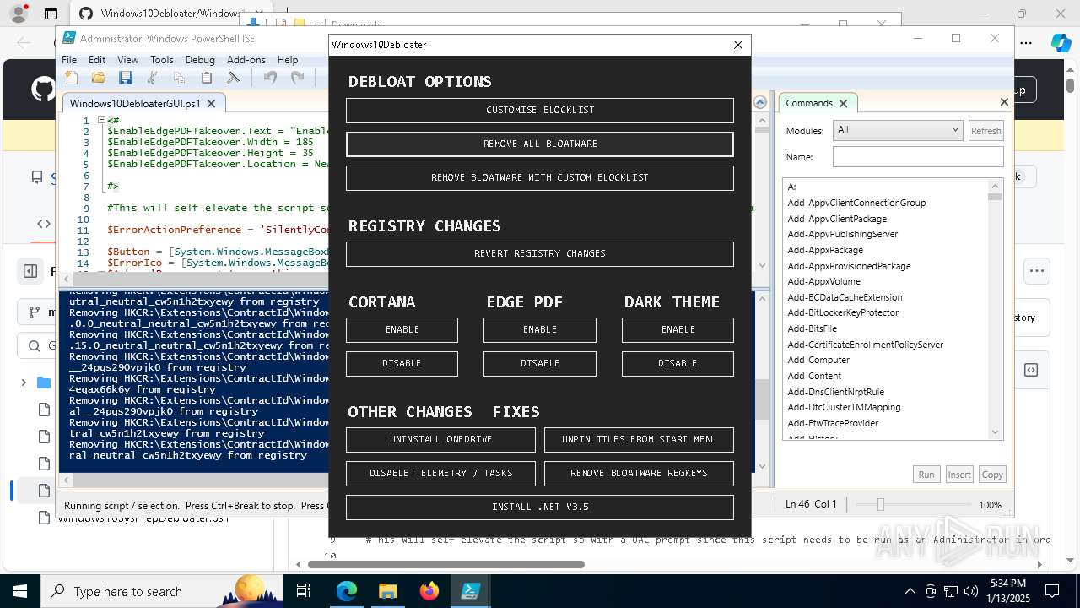Image resolution: width=1080 pixels, height=608 pixels.
Task: Click Open folder icon in PowerShell ISE toolbar
Action: coord(99,78)
